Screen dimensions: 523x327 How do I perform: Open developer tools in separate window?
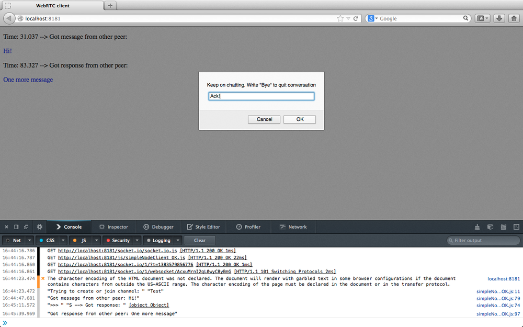pyautogui.click(x=26, y=227)
